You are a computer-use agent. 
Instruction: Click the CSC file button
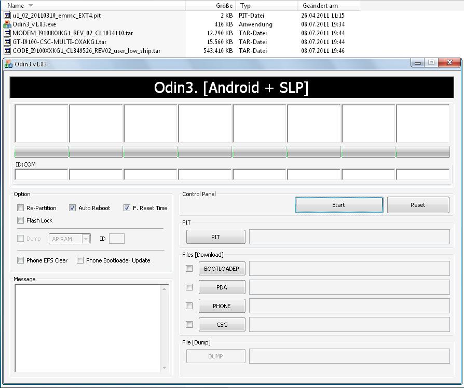point(222,324)
